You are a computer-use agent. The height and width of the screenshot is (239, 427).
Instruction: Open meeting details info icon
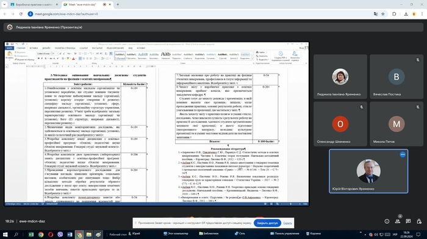387,221
